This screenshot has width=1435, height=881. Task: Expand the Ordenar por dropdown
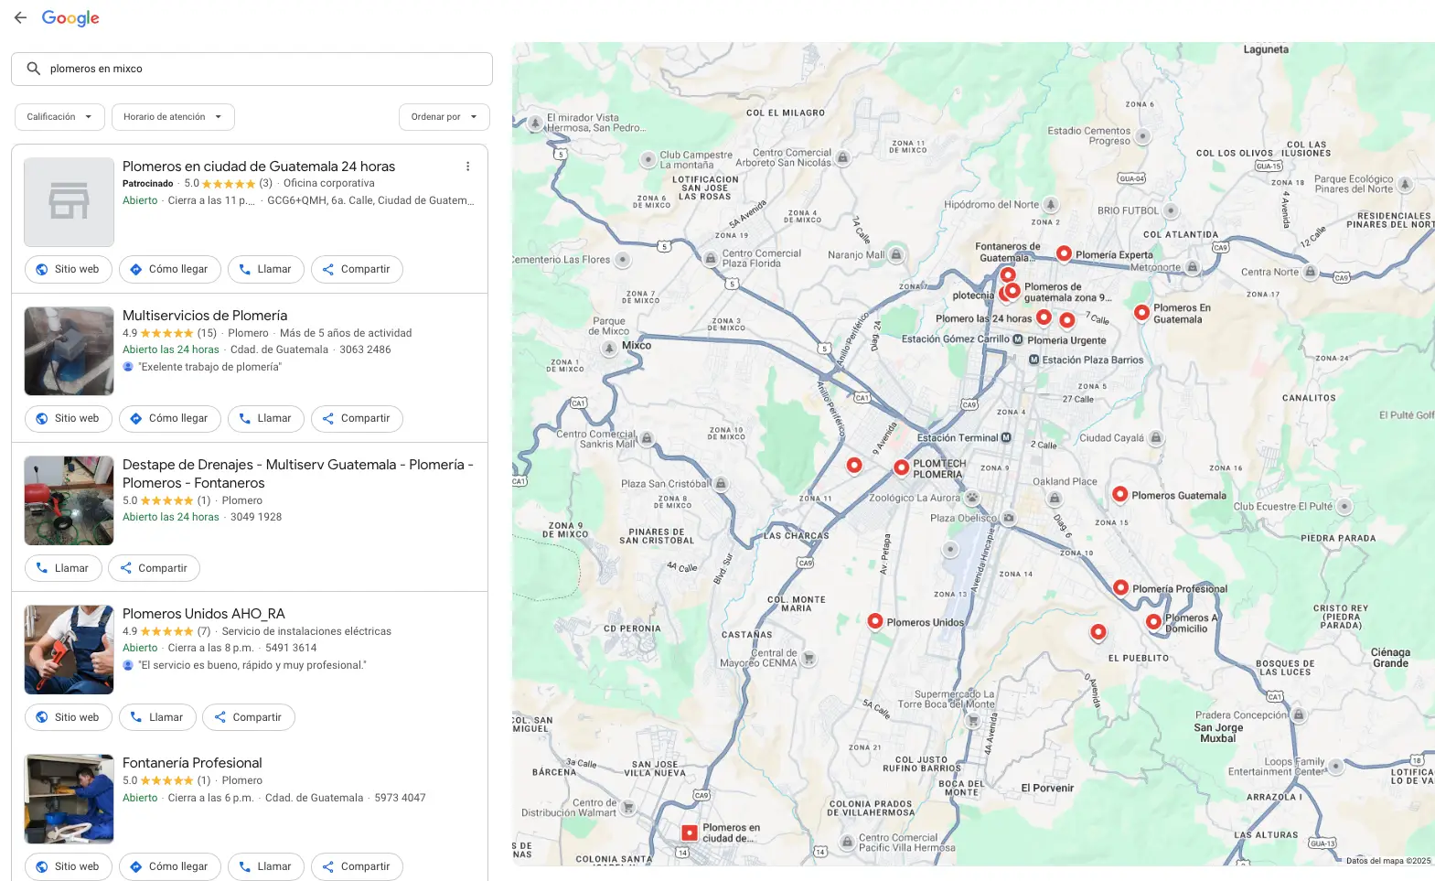click(x=444, y=117)
